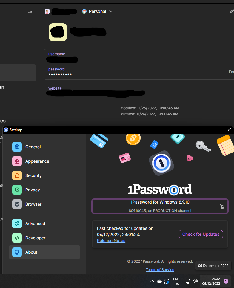
Task: Click the Security padlock icon
Action: 17,175
